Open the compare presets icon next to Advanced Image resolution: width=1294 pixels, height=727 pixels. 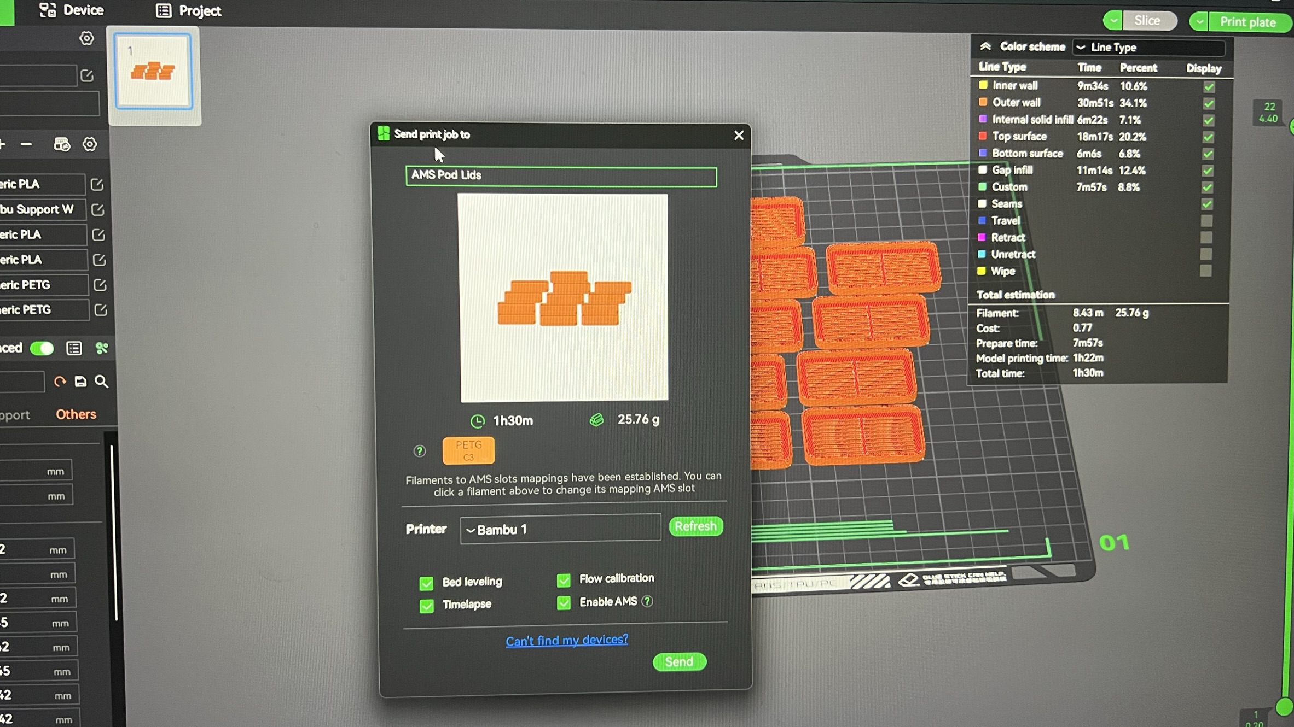[102, 348]
